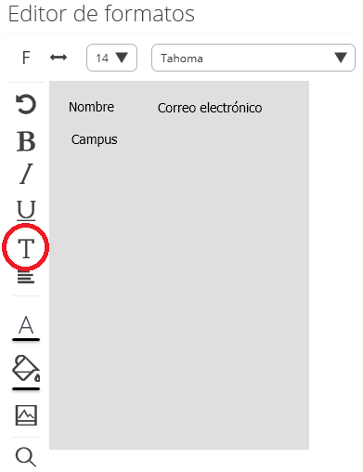Open the font size 14 dropdown
Screen dimensions: 363x472
coord(111,58)
